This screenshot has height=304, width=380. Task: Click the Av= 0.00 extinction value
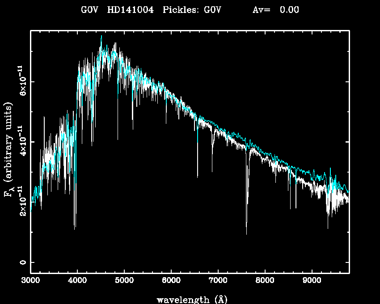[275, 10]
